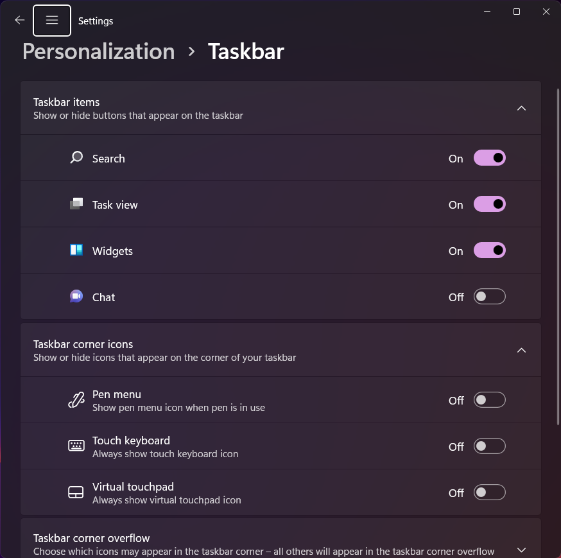Click the Widgets icon
Screen dimensions: 561x558
76,250
